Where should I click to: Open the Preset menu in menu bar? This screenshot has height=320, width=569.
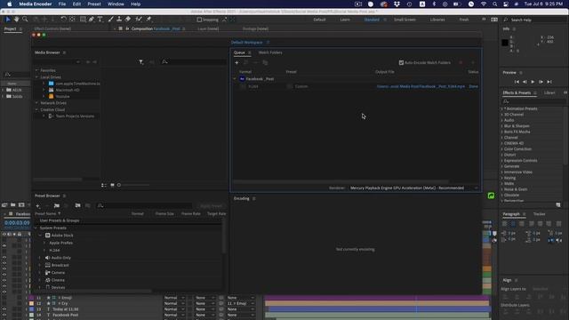(94, 4)
